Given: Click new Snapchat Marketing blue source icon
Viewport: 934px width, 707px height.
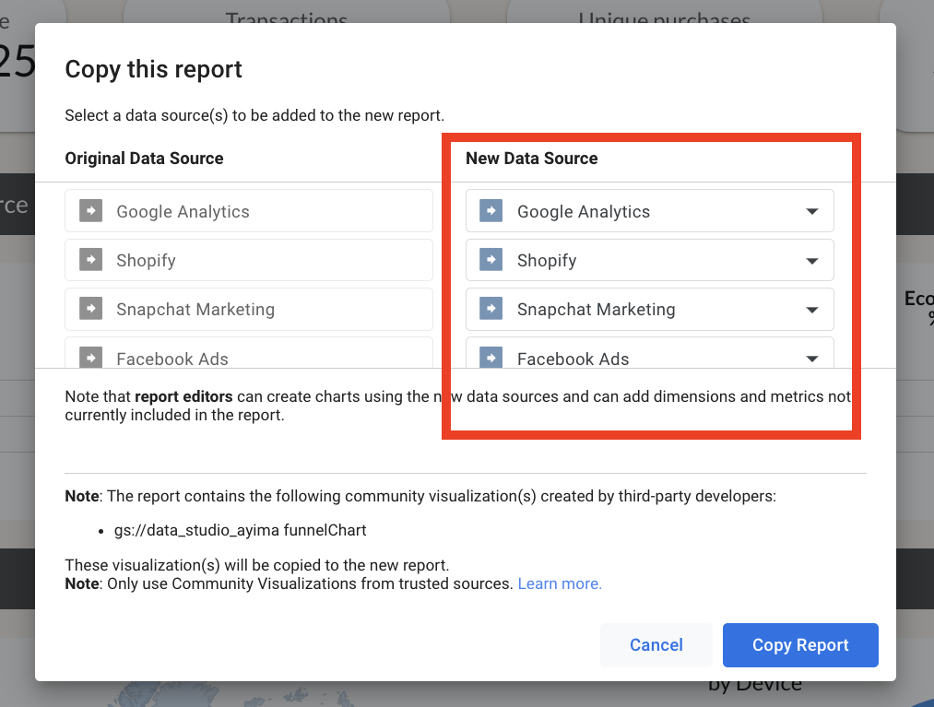Looking at the screenshot, I should [x=491, y=308].
